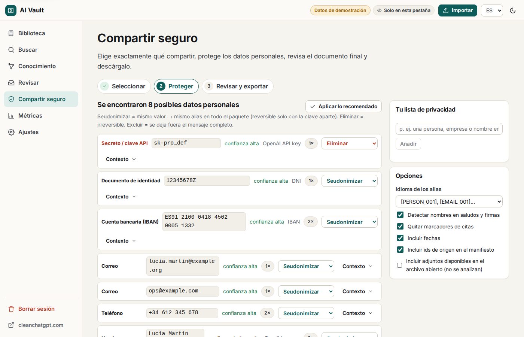Click the cleanchatgpt.com external link icon
The image size is (524, 337).
coord(11,325)
